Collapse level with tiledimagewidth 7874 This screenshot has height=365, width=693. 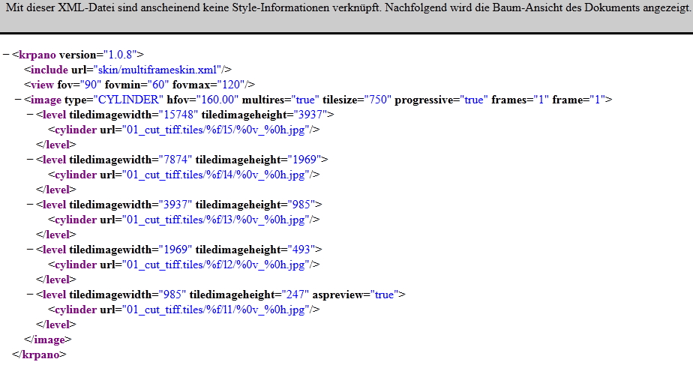(x=30, y=160)
